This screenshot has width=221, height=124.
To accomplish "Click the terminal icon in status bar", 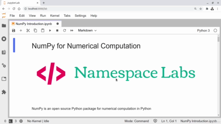I will click(11, 121).
